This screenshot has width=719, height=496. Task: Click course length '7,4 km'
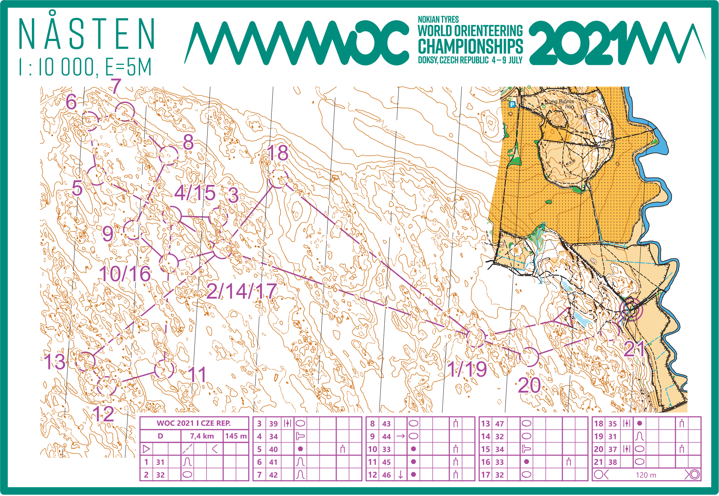click(202, 436)
